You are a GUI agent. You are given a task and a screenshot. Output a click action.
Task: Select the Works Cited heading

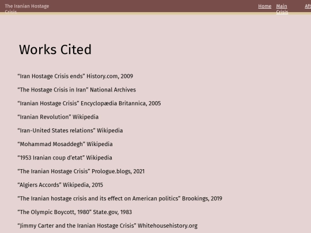55,49
